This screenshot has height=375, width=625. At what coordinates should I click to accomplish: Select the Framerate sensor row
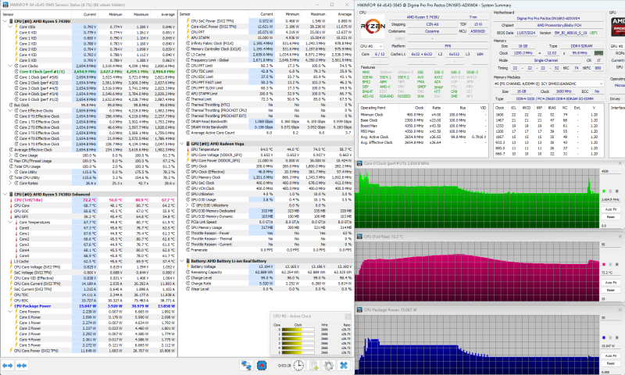click(266, 249)
